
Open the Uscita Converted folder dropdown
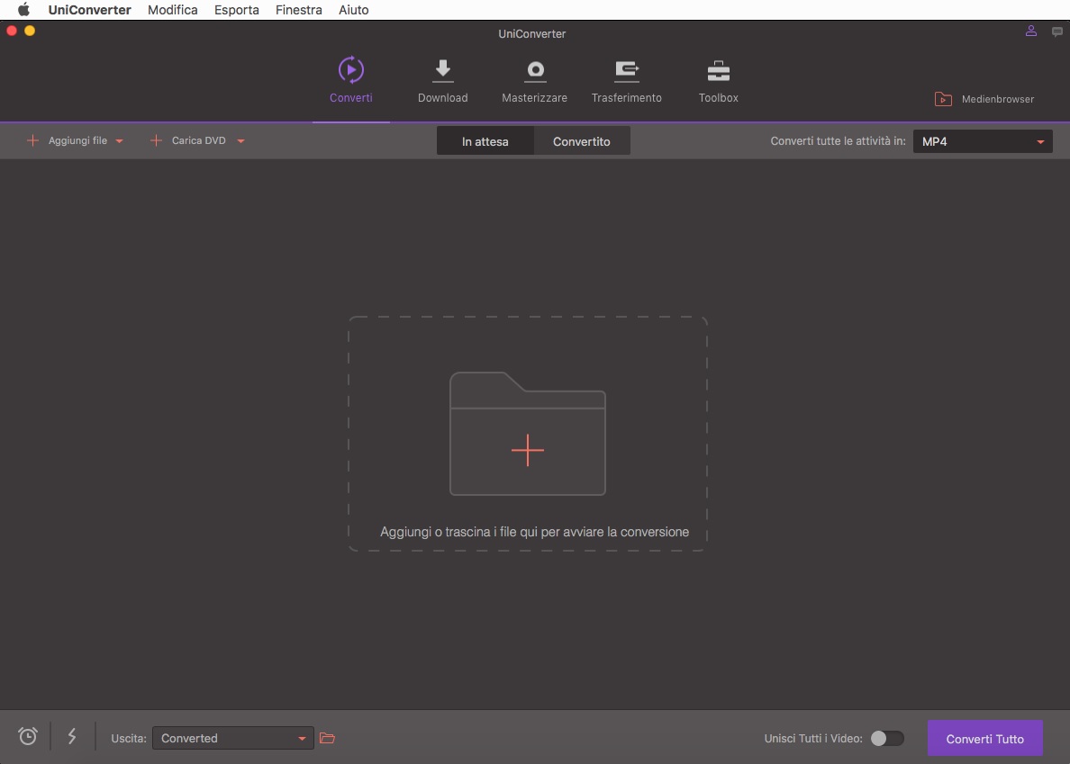pos(232,738)
